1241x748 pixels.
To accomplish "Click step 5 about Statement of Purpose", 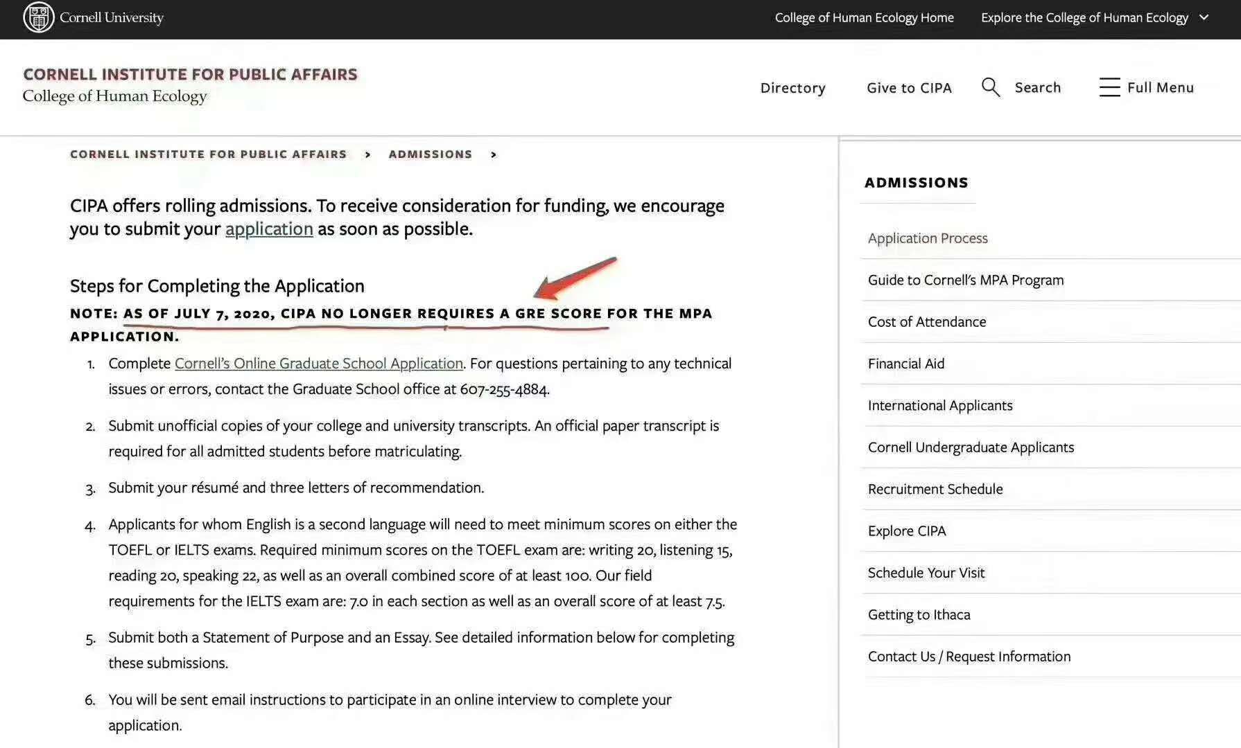I will click(421, 650).
